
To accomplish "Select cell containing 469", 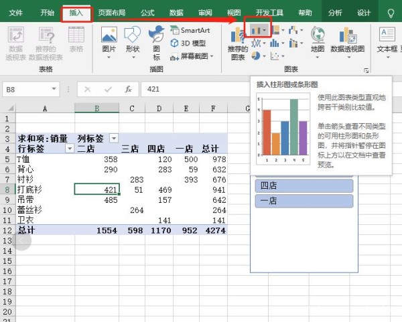I will tap(159, 189).
